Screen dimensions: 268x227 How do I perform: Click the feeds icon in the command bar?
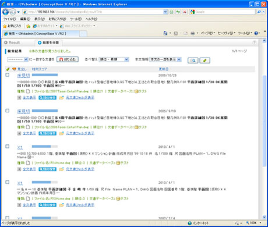click(x=175, y=33)
